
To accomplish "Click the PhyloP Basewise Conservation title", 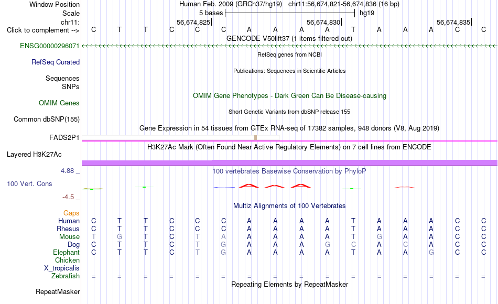I will tap(289, 171).
